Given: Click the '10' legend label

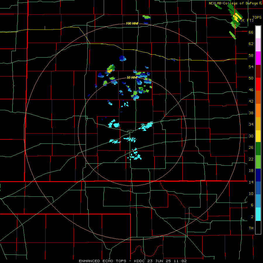Looking at the screenshot, I should (251, 194).
